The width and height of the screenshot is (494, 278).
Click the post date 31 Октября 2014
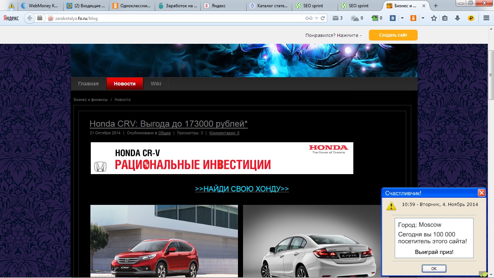click(105, 133)
